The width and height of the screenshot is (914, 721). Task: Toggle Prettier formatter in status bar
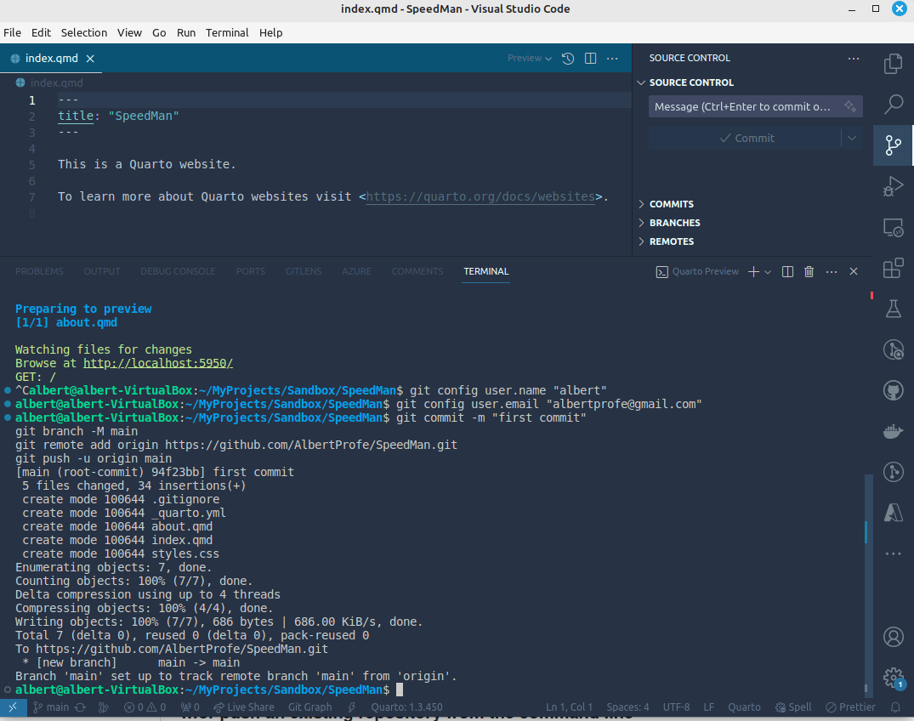click(850, 707)
